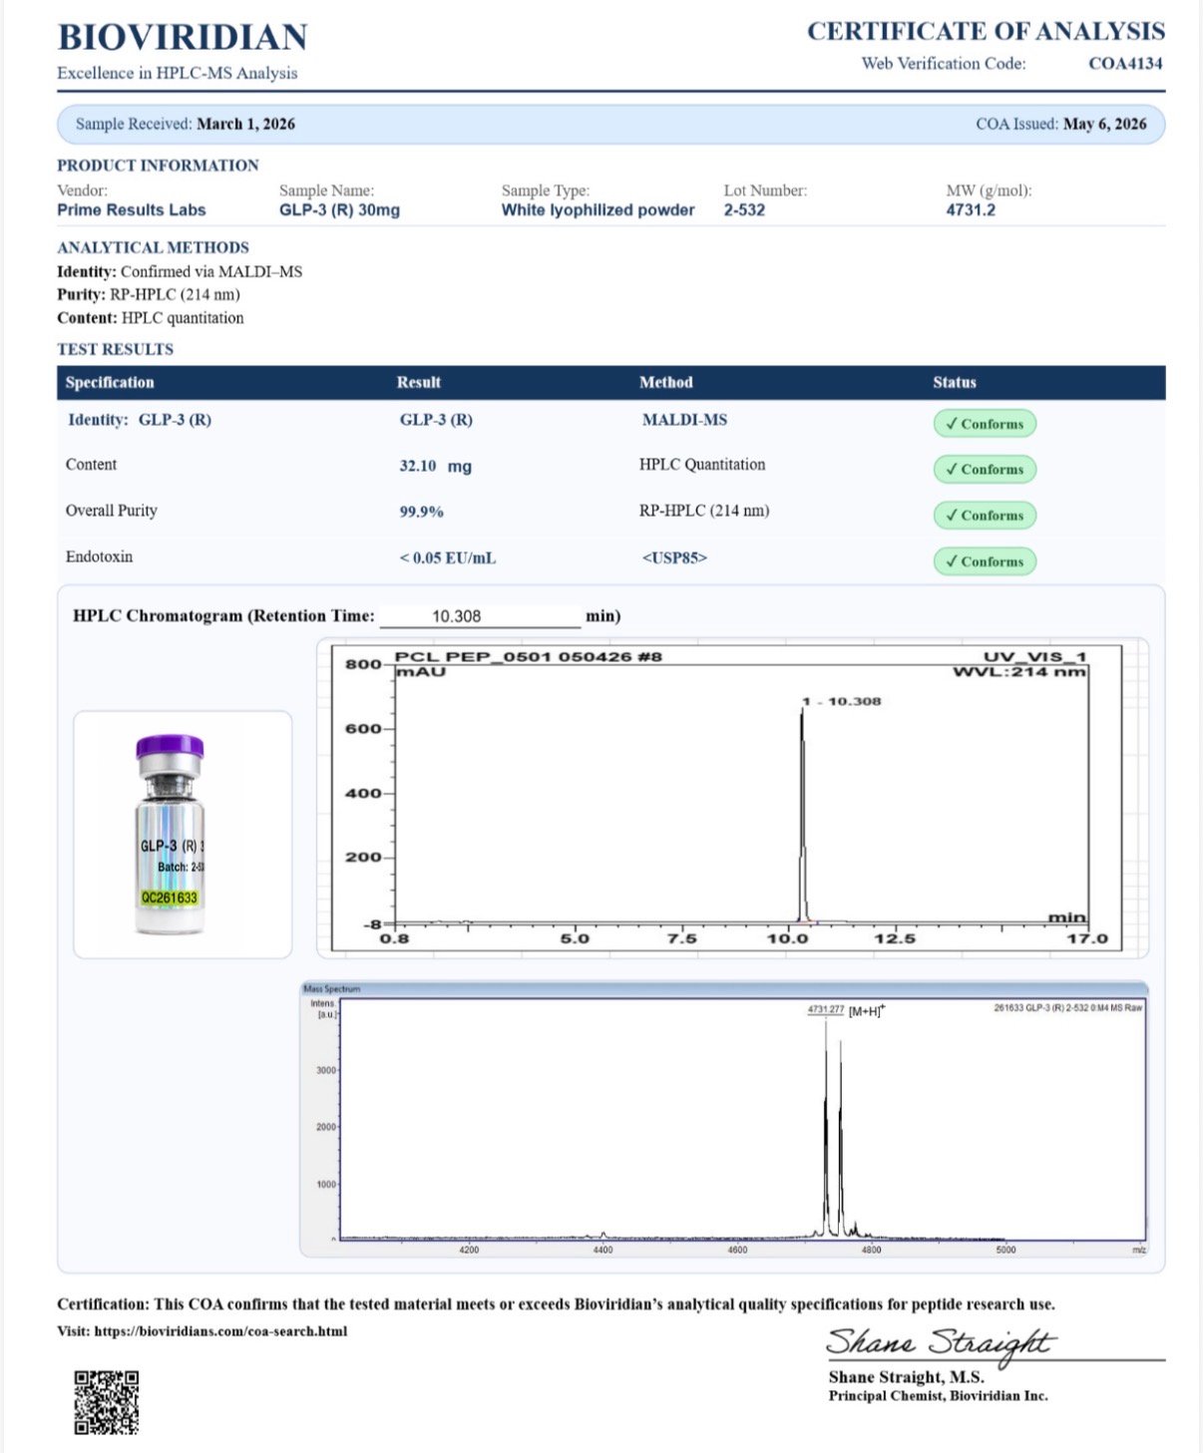Select the vendor name Prime Results Labs

132,210
